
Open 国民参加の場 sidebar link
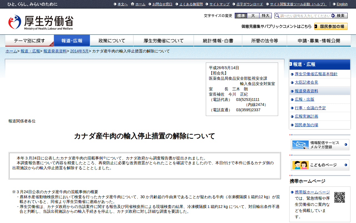coord(306,125)
